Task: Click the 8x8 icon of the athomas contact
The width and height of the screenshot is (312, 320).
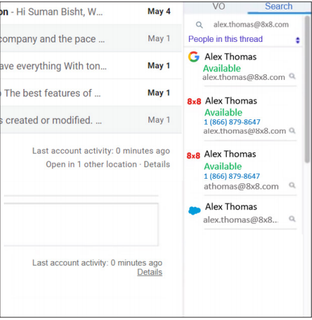Action: click(193, 155)
